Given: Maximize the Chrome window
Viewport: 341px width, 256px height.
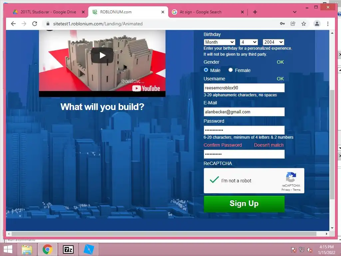Looking at the screenshot, I should pos(316,7).
